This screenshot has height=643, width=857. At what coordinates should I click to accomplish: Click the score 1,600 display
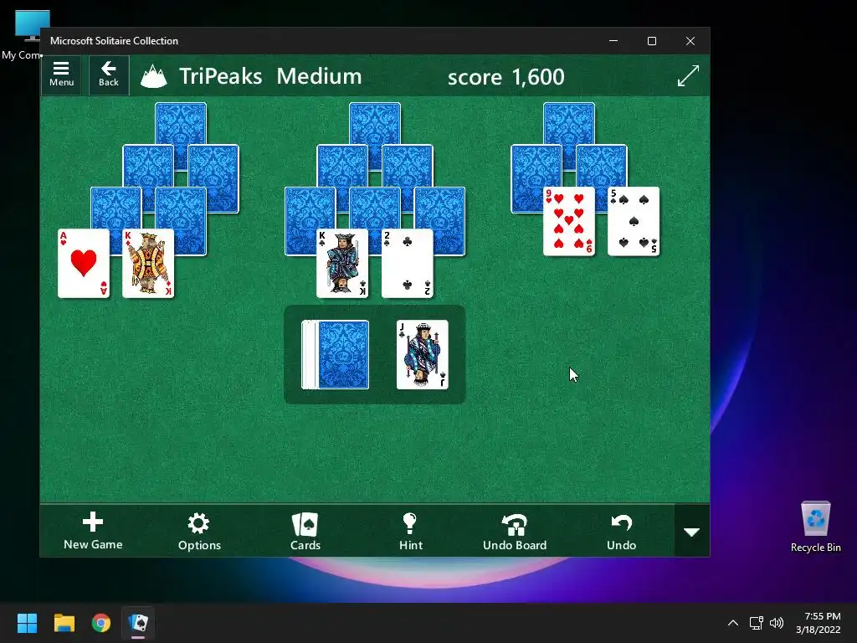point(506,77)
